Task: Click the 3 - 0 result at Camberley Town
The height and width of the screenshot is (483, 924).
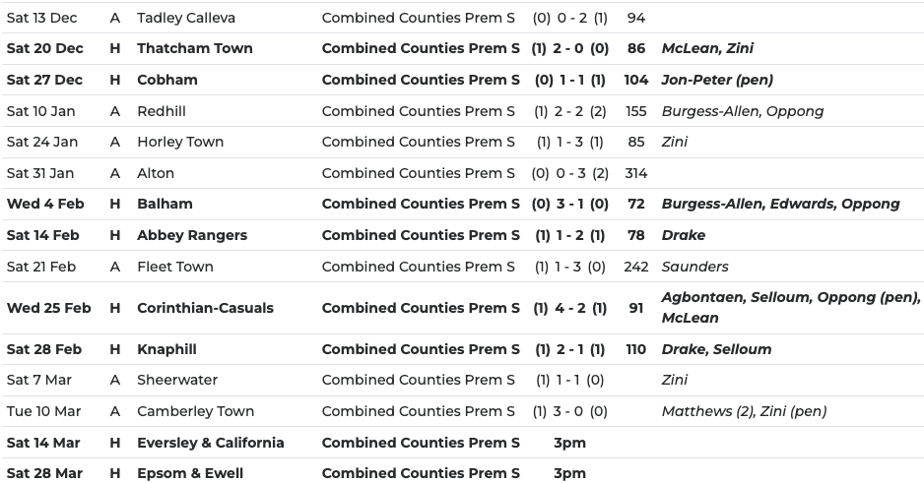Action: [570, 411]
